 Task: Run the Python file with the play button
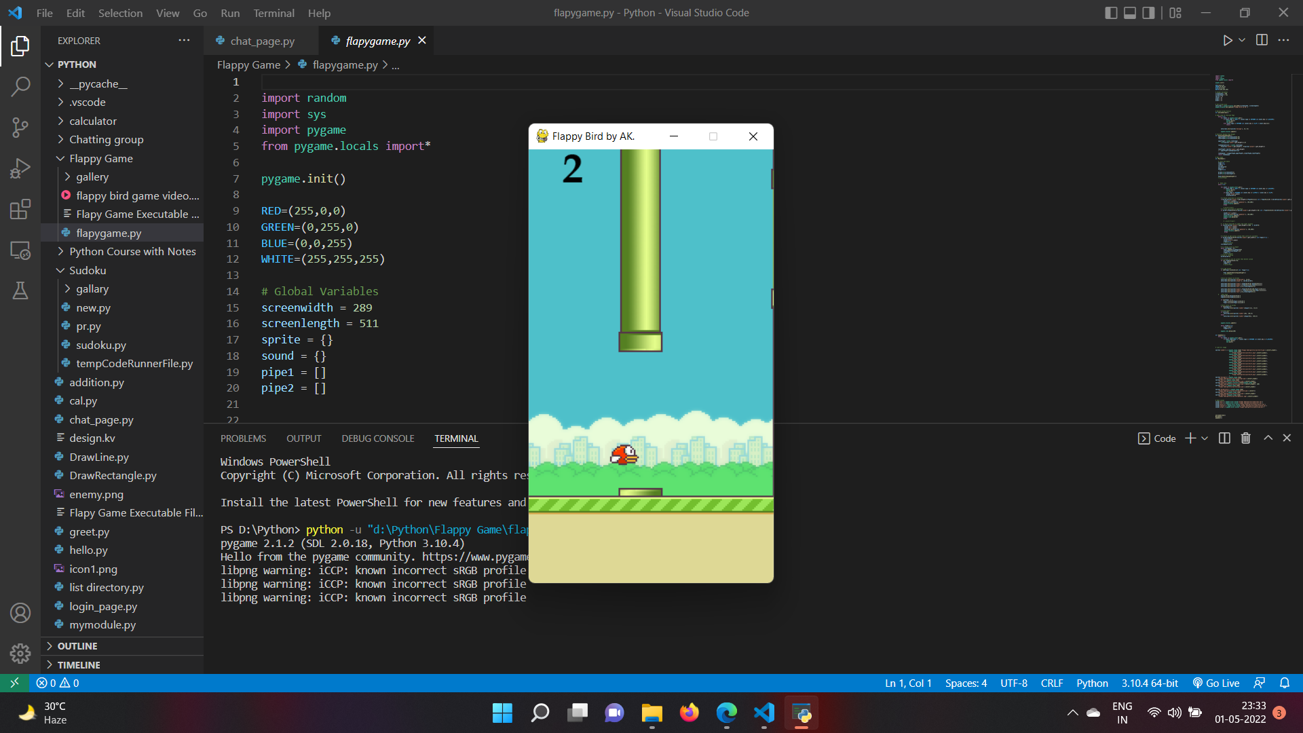point(1226,40)
